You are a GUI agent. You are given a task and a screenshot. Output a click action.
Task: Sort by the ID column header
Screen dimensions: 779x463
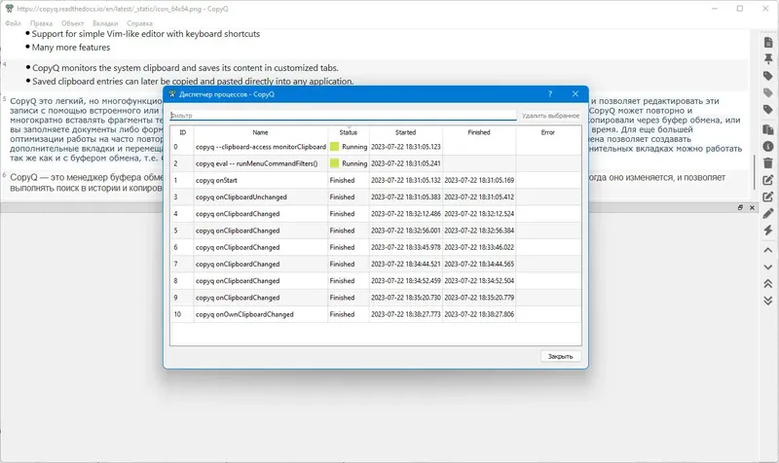(x=182, y=132)
